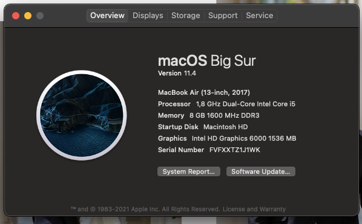Open the Storage tab
Image resolution: width=362 pixels, height=224 pixels.
(x=186, y=16)
